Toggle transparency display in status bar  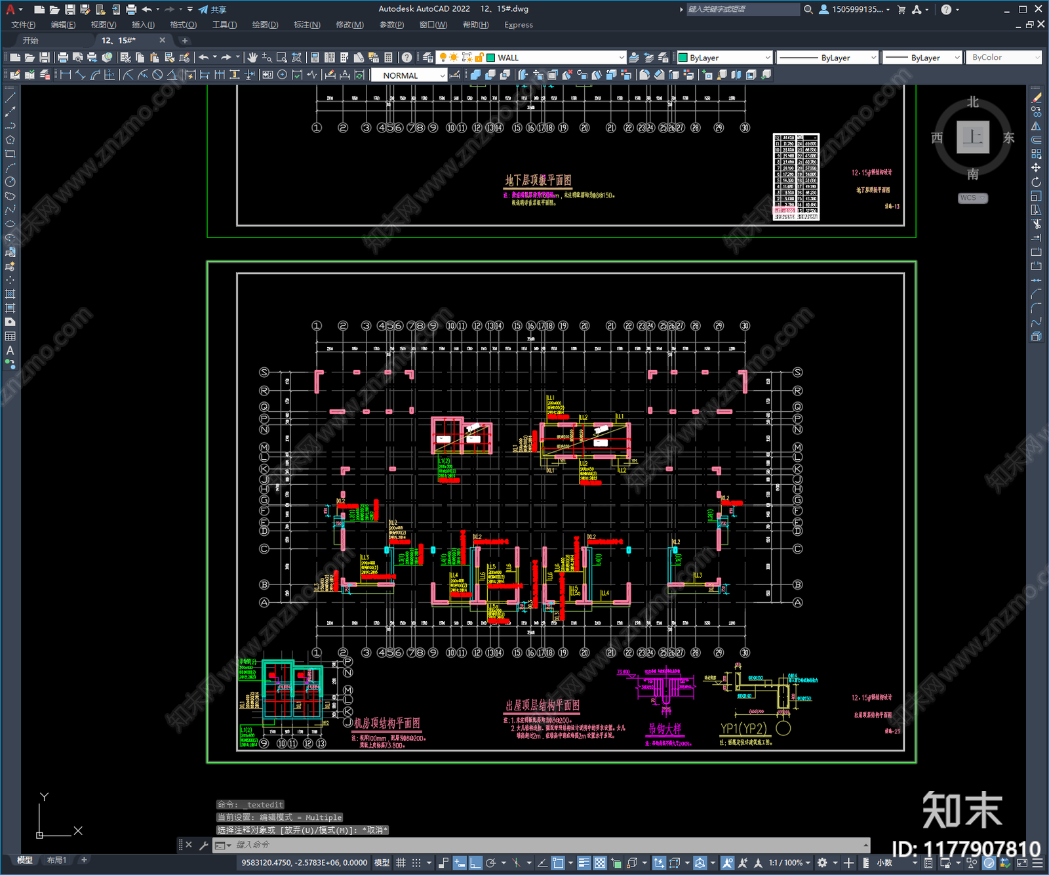599,863
